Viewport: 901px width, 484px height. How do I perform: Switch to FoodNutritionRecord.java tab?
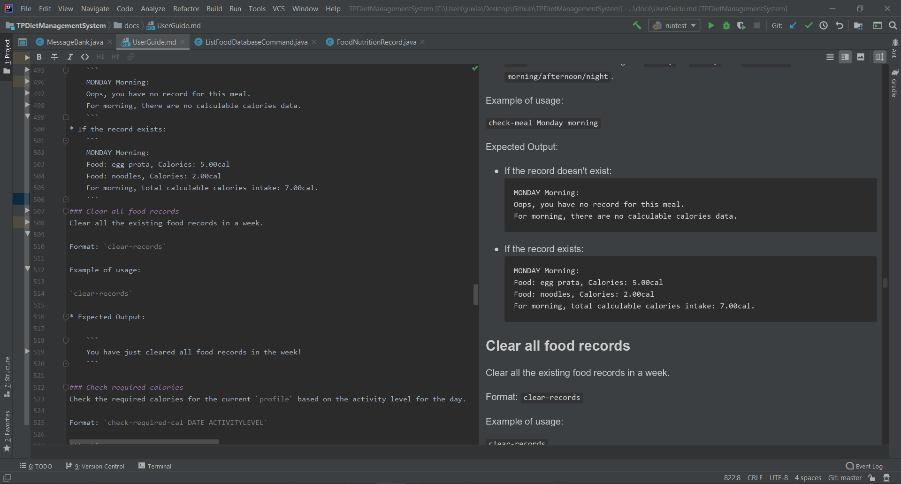click(376, 42)
